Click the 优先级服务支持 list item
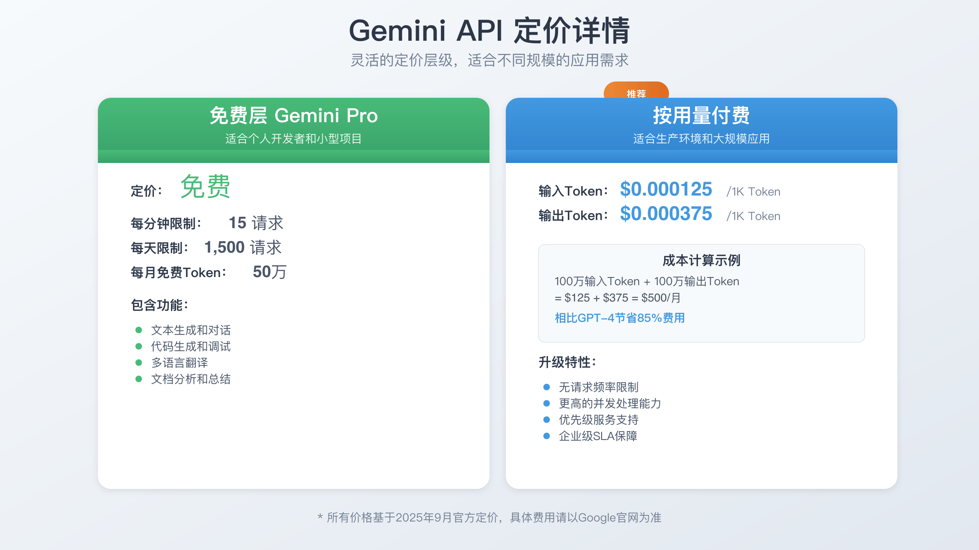The height and width of the screenshot is (550, 979). coord(599,420)
